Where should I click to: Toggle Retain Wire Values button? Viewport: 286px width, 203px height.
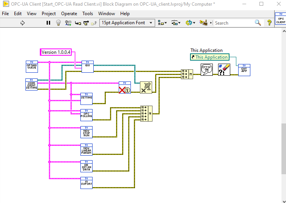(68, 23)
